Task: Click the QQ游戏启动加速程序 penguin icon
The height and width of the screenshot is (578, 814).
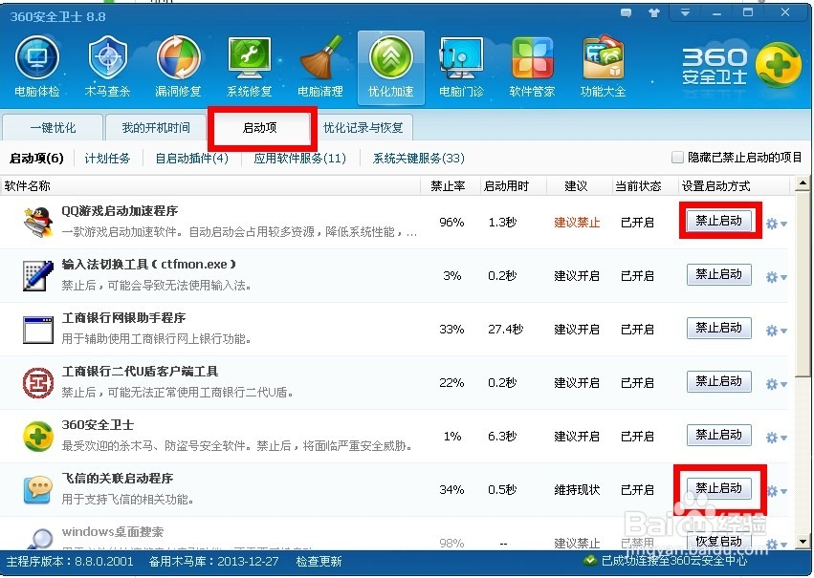Action: pos(38,222)
